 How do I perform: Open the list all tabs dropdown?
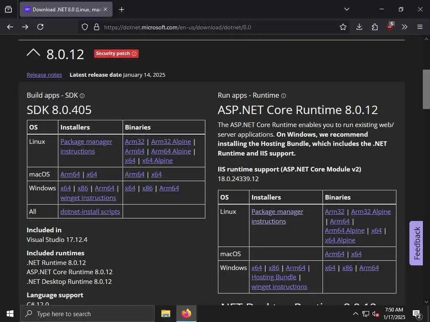pyautogui.click(x=346, y=9)
